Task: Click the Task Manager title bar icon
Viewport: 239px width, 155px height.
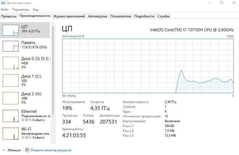Action: click(4, 3)
